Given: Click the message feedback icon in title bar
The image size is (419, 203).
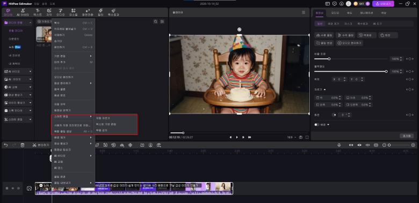Looking at the screenshot, I should click(334, 4).
